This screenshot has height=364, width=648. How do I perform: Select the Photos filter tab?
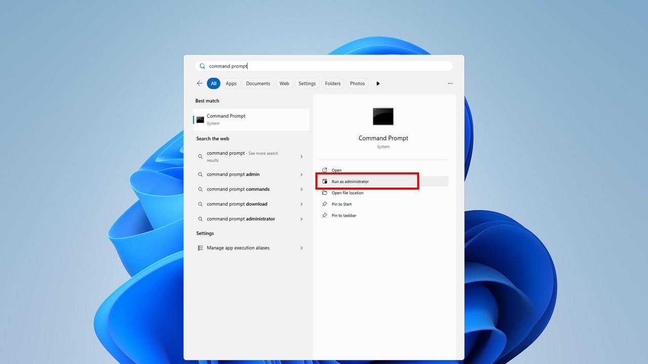357,83
